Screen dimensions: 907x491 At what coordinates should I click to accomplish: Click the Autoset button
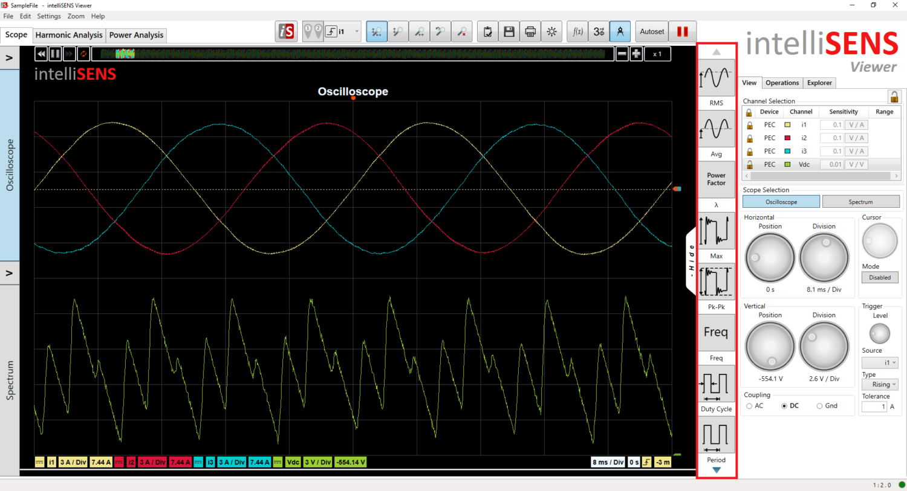click(651, 31)
